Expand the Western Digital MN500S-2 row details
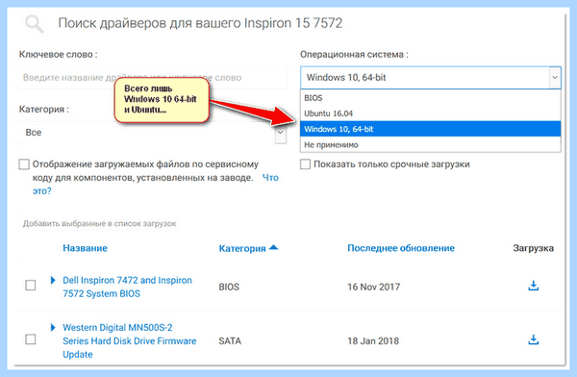Image resolution: width=577 pixels, height=377 pixels. [53, 327]
